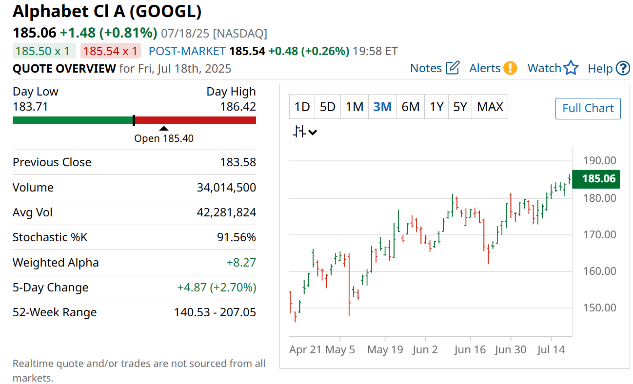Select the 6M chart range
The height and width of the screenshot is (384, 633).
(x=411, y=107)
